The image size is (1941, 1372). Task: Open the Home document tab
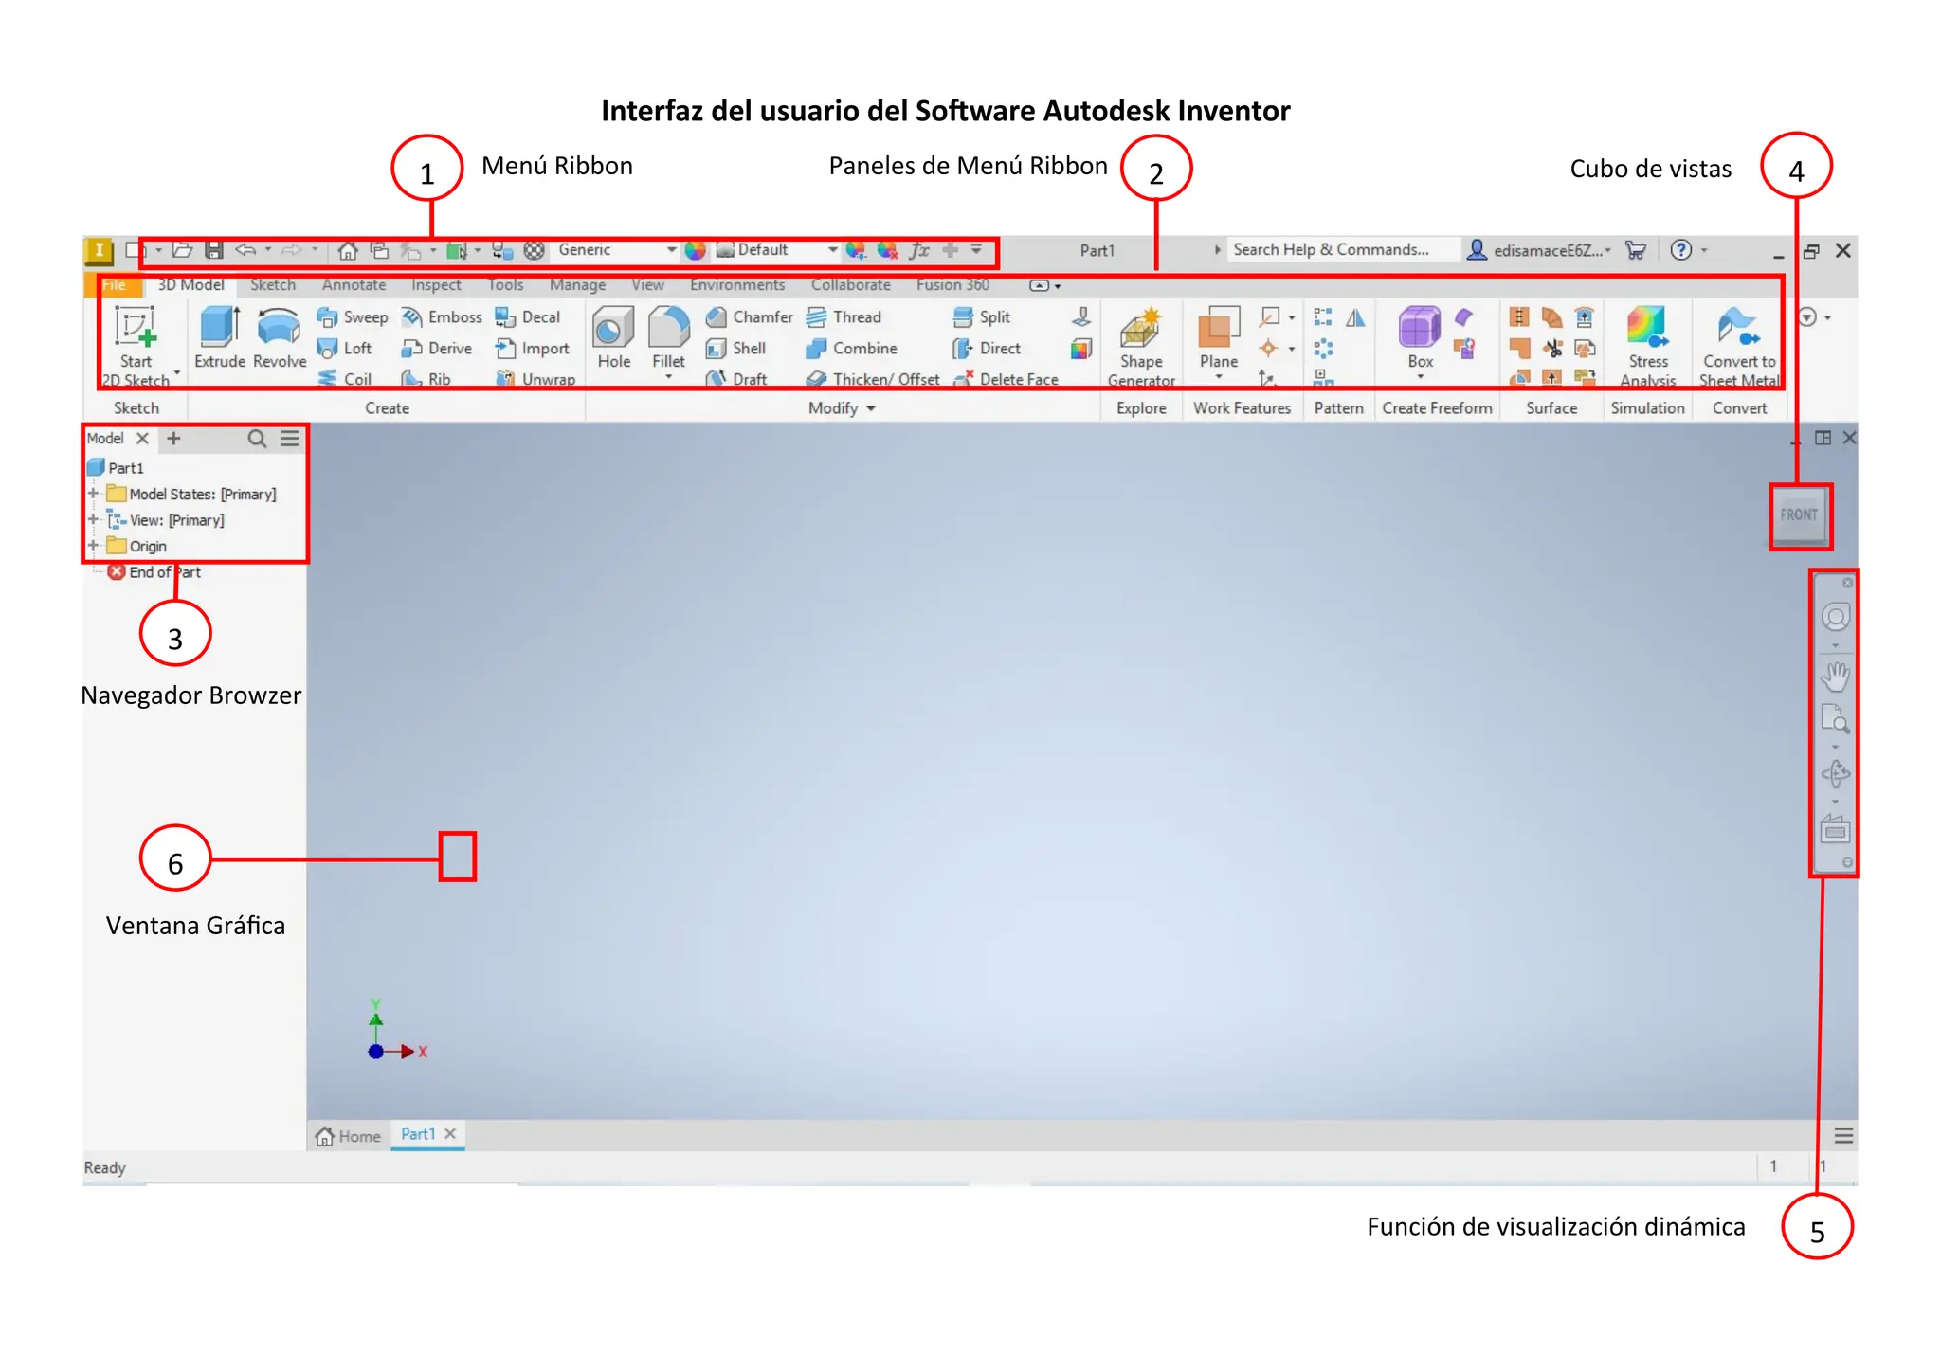coord(349,1136)
